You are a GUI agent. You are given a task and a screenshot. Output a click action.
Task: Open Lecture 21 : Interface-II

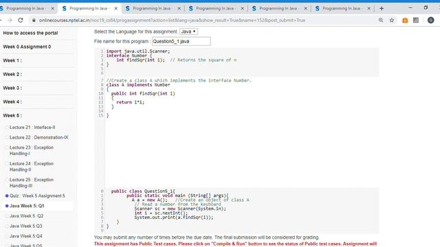click(x=32, y=127)
